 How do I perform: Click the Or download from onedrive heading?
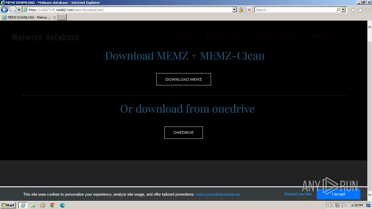click(187, 109)
